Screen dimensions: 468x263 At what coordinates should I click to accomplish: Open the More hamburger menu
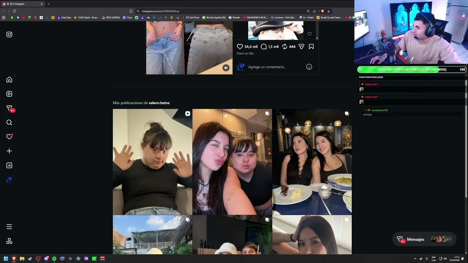tap(9, 227)
